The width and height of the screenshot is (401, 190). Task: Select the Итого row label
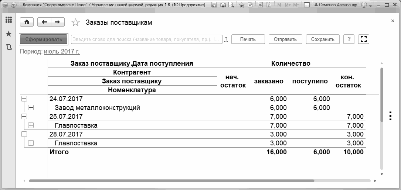[59, 152]
